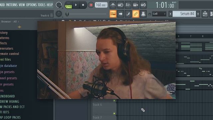The image size is (213, 120).
Task: Click the knob-shaped controller icon
Action: tap(143, 14)
